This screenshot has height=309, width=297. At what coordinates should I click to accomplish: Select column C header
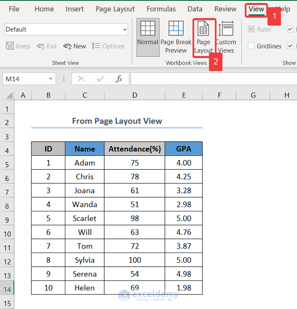pos(85,95)
